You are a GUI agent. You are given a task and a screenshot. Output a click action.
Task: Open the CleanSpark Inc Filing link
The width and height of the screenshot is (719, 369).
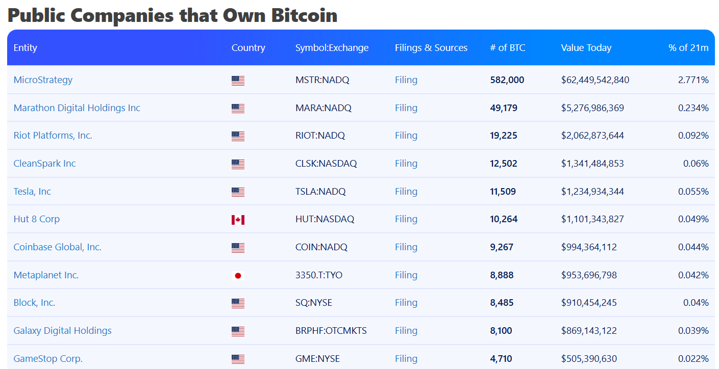point(406,164)
